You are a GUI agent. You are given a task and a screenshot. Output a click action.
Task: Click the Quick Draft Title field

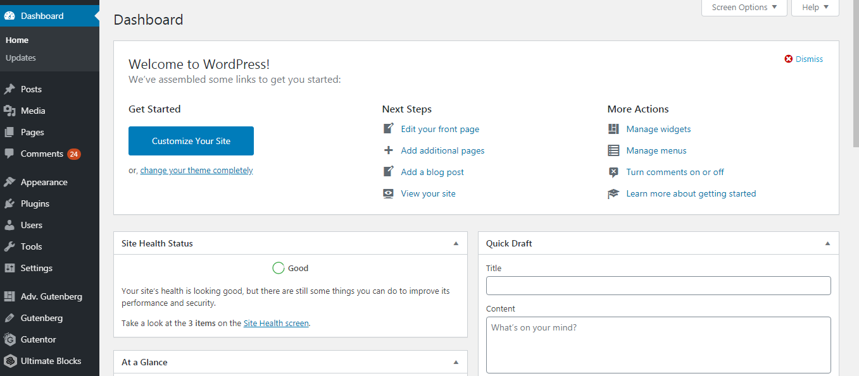(658, 286)
